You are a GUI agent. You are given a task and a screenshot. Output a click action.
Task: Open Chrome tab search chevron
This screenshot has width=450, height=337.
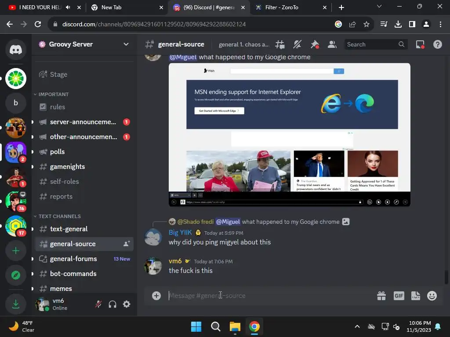(x=379, y=6)
